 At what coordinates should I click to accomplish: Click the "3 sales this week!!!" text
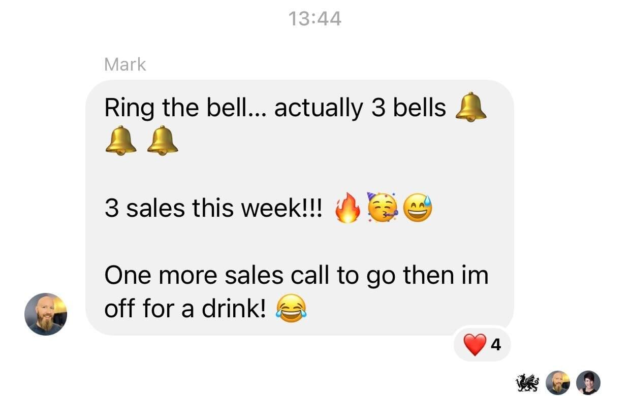pos(213,209)
